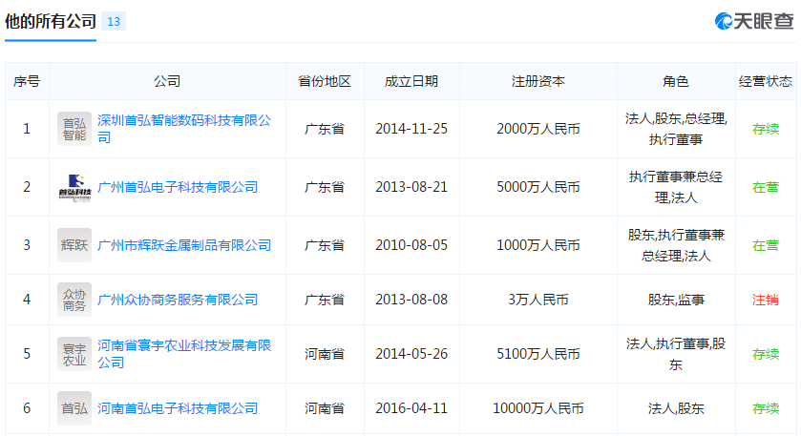This screenshot has height=436, width=801.
Task: Click the 首弘 logo in row 6
Action: (74, 408)
